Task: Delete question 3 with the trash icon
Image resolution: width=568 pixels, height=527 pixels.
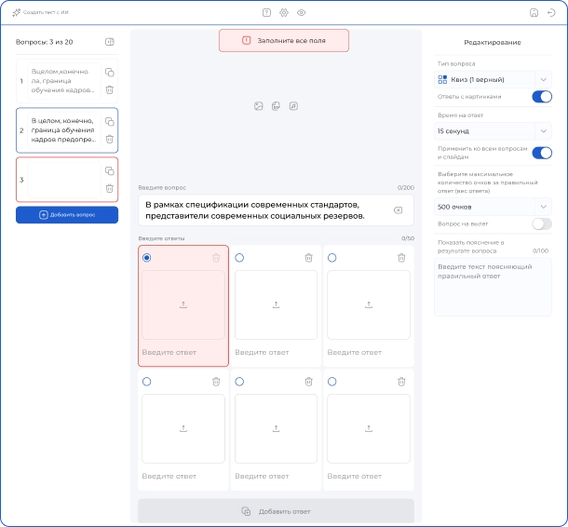Action: 109,188
